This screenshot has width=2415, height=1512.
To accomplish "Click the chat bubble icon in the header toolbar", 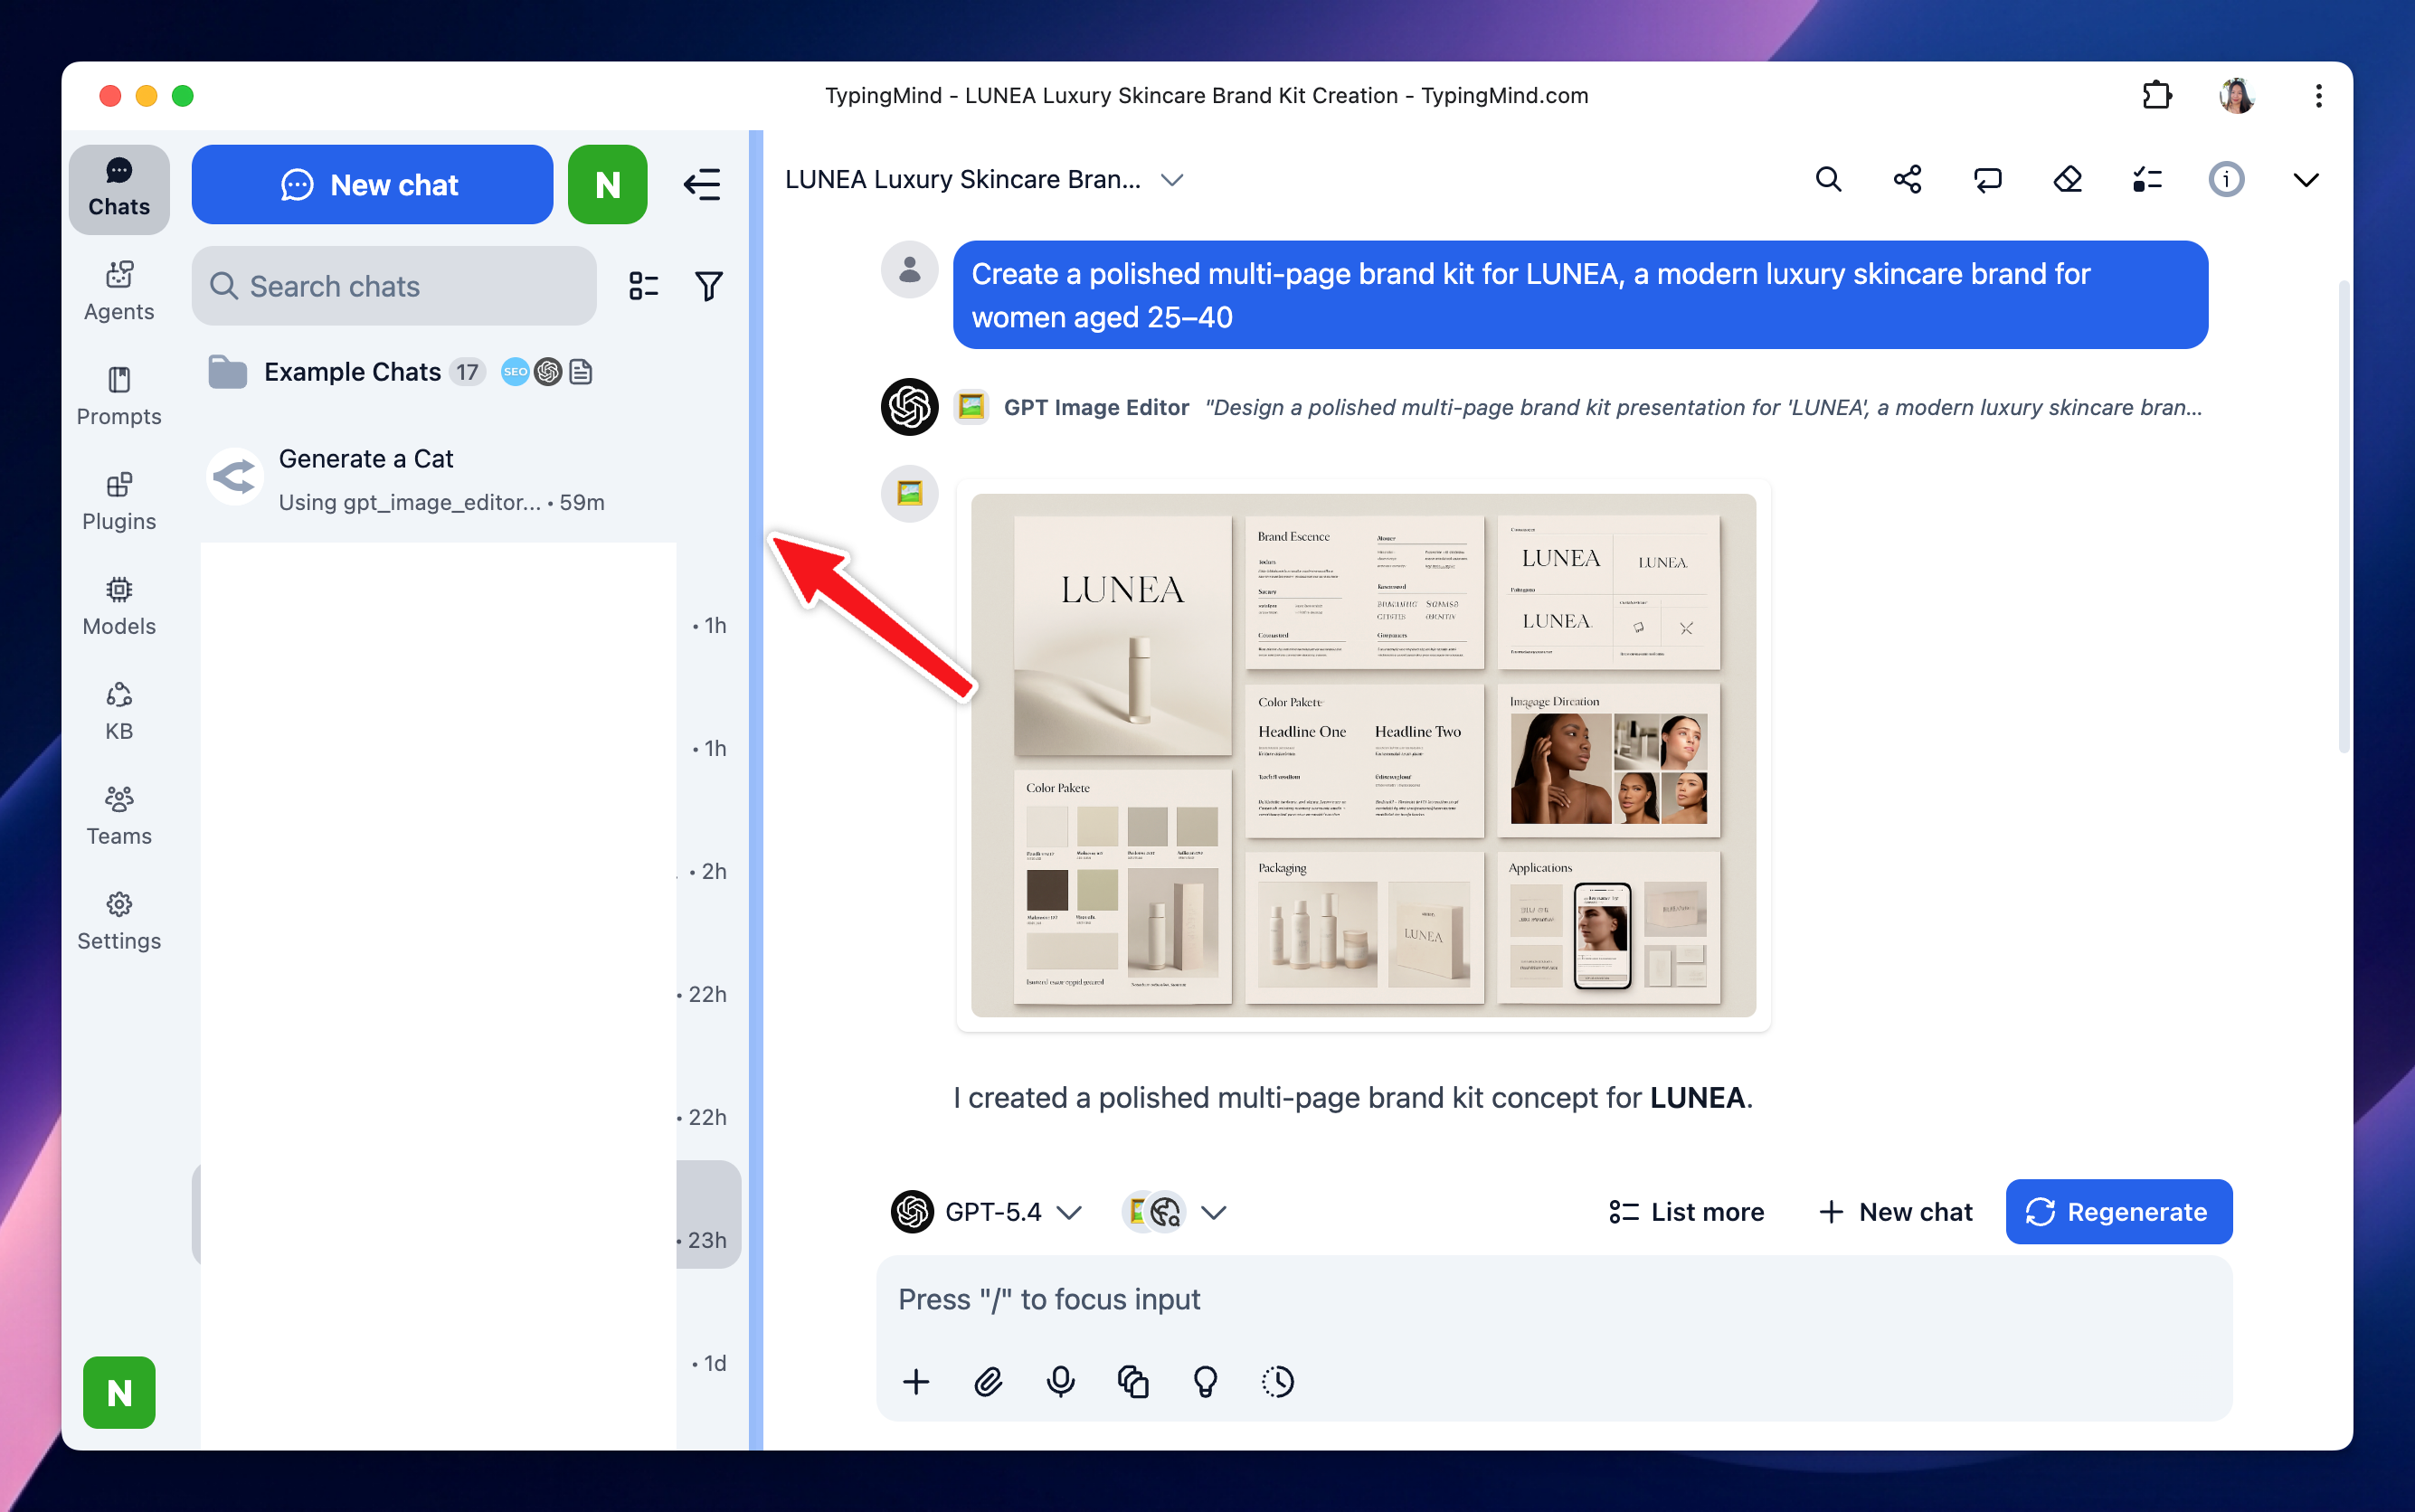I will (x=1987, y=180).
